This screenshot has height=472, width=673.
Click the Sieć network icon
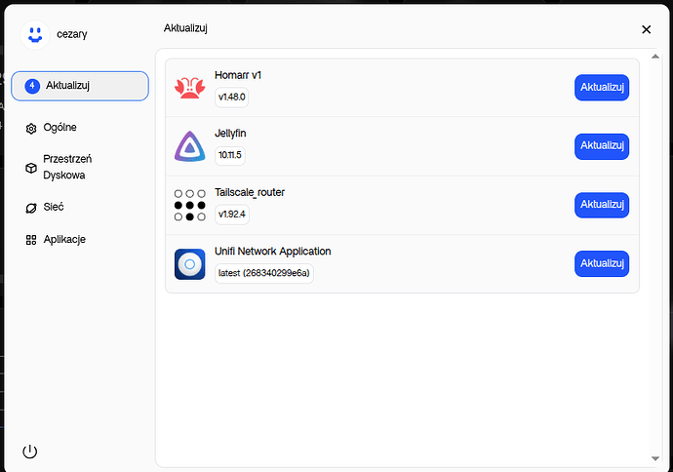[31, 208]
